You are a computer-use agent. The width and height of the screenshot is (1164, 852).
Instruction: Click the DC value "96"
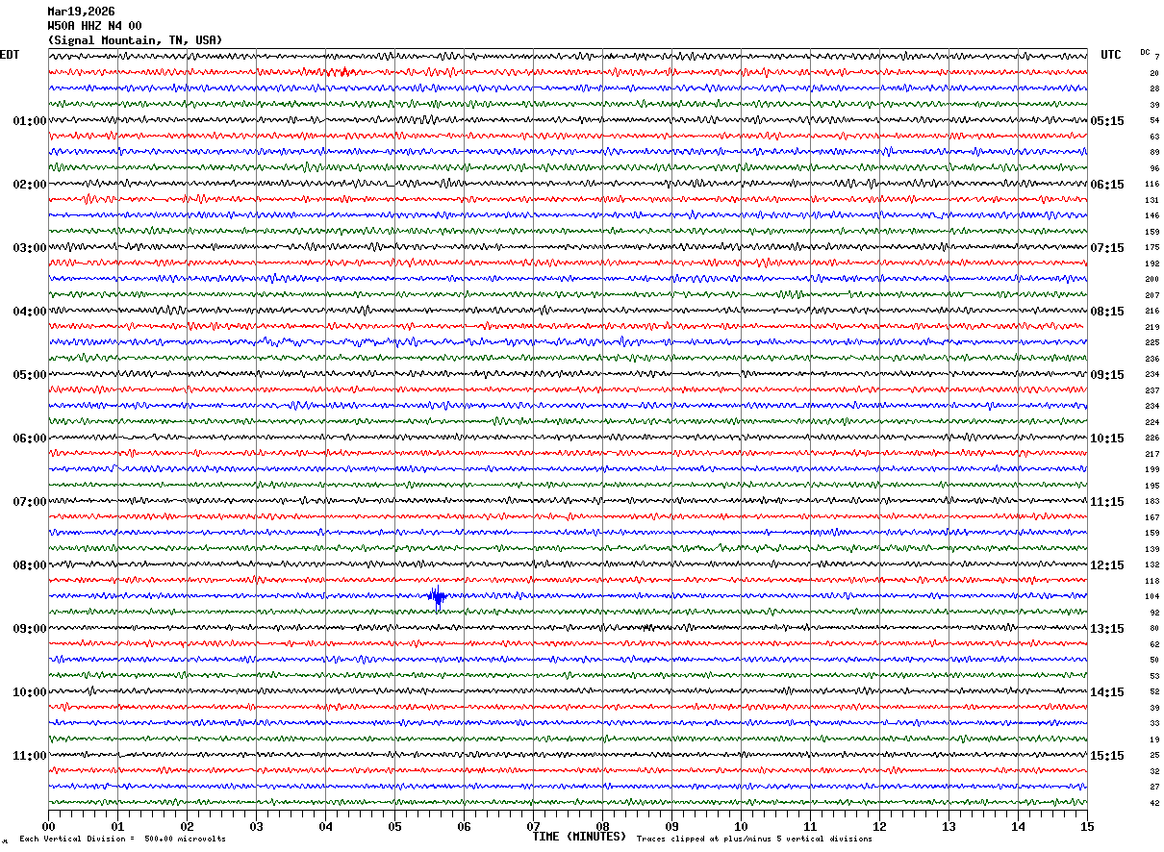[x=1154, y=169]
